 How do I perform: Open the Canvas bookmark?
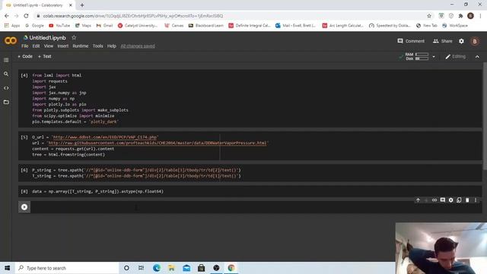pos(174,25)
